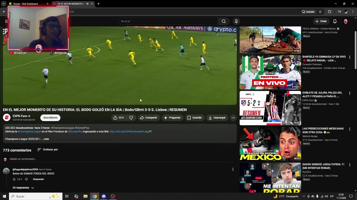Save video with Guardar
The height and width of the screenshot is (200, 357).
click(194, 118)
